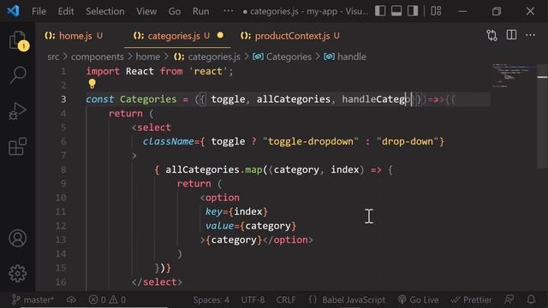
Task: Toggle the bottom Panel
Action: 396,11
